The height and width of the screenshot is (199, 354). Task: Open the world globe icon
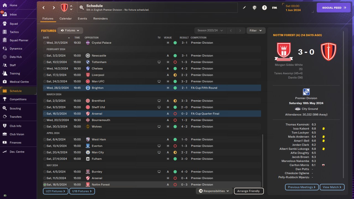254,8
